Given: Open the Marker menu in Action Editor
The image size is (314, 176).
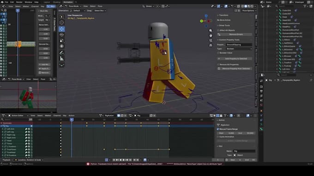Looking at the screenshot, I should click(x=48, y=116).
